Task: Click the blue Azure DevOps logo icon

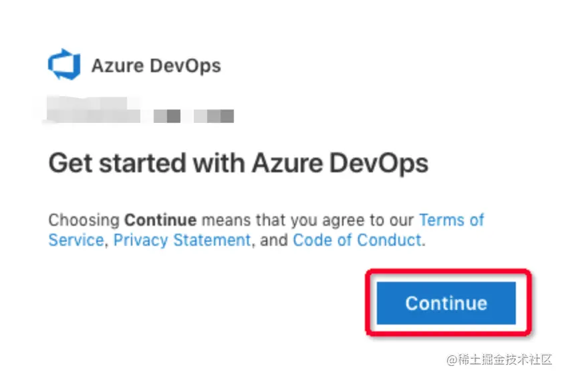Action: click(x=64, y=64)
